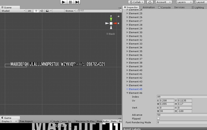Viewport: 207px width, 130px height.
Task: Collapse Element 46 foldout
Action: (x=127, y=93)
